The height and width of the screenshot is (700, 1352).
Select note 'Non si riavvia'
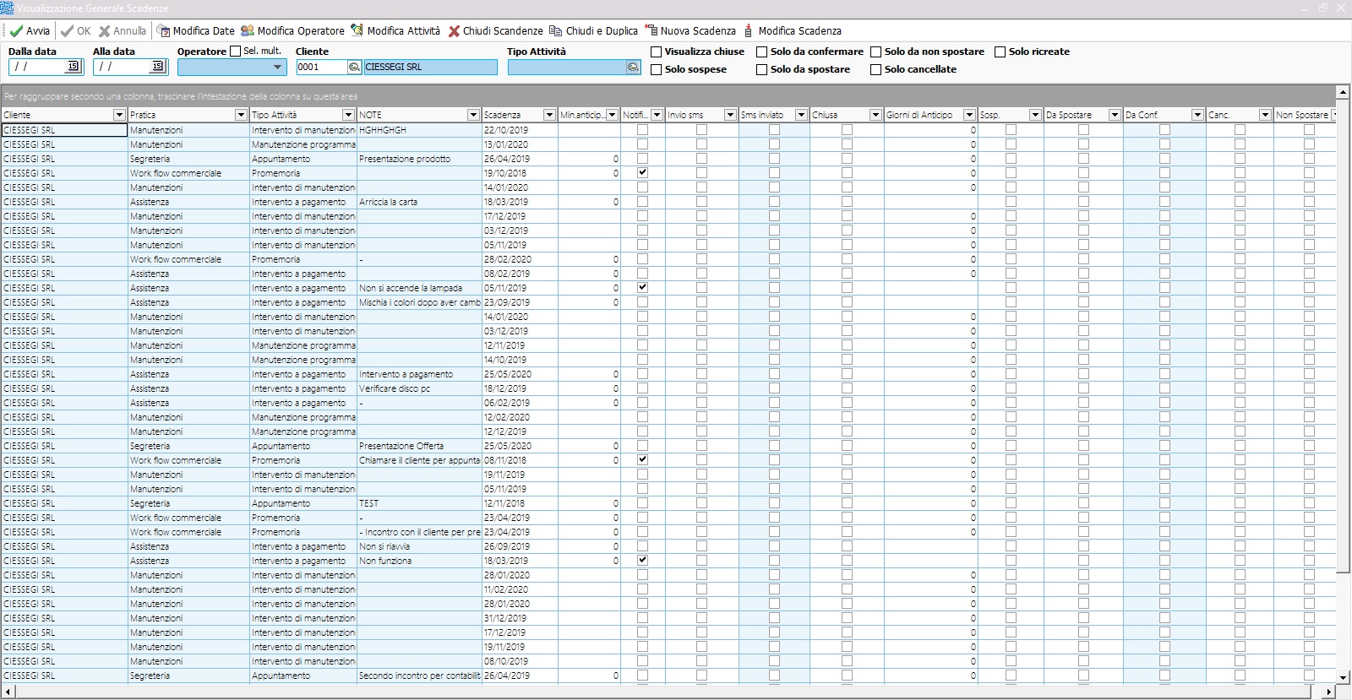[x=384, y=546]
